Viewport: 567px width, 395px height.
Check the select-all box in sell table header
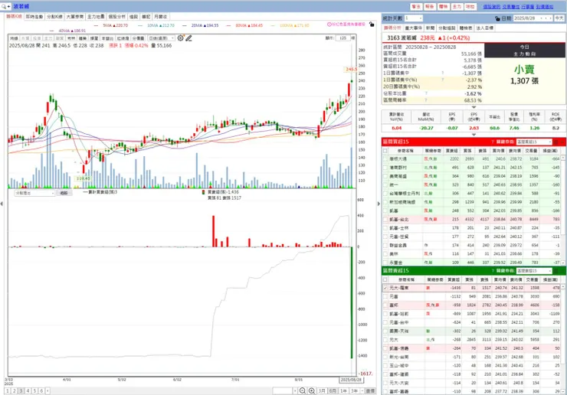pos(385,279)
